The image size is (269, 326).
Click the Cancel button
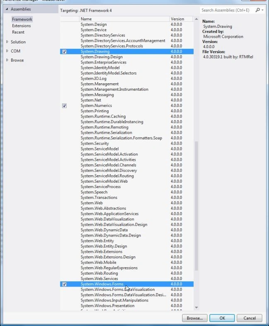250,318
